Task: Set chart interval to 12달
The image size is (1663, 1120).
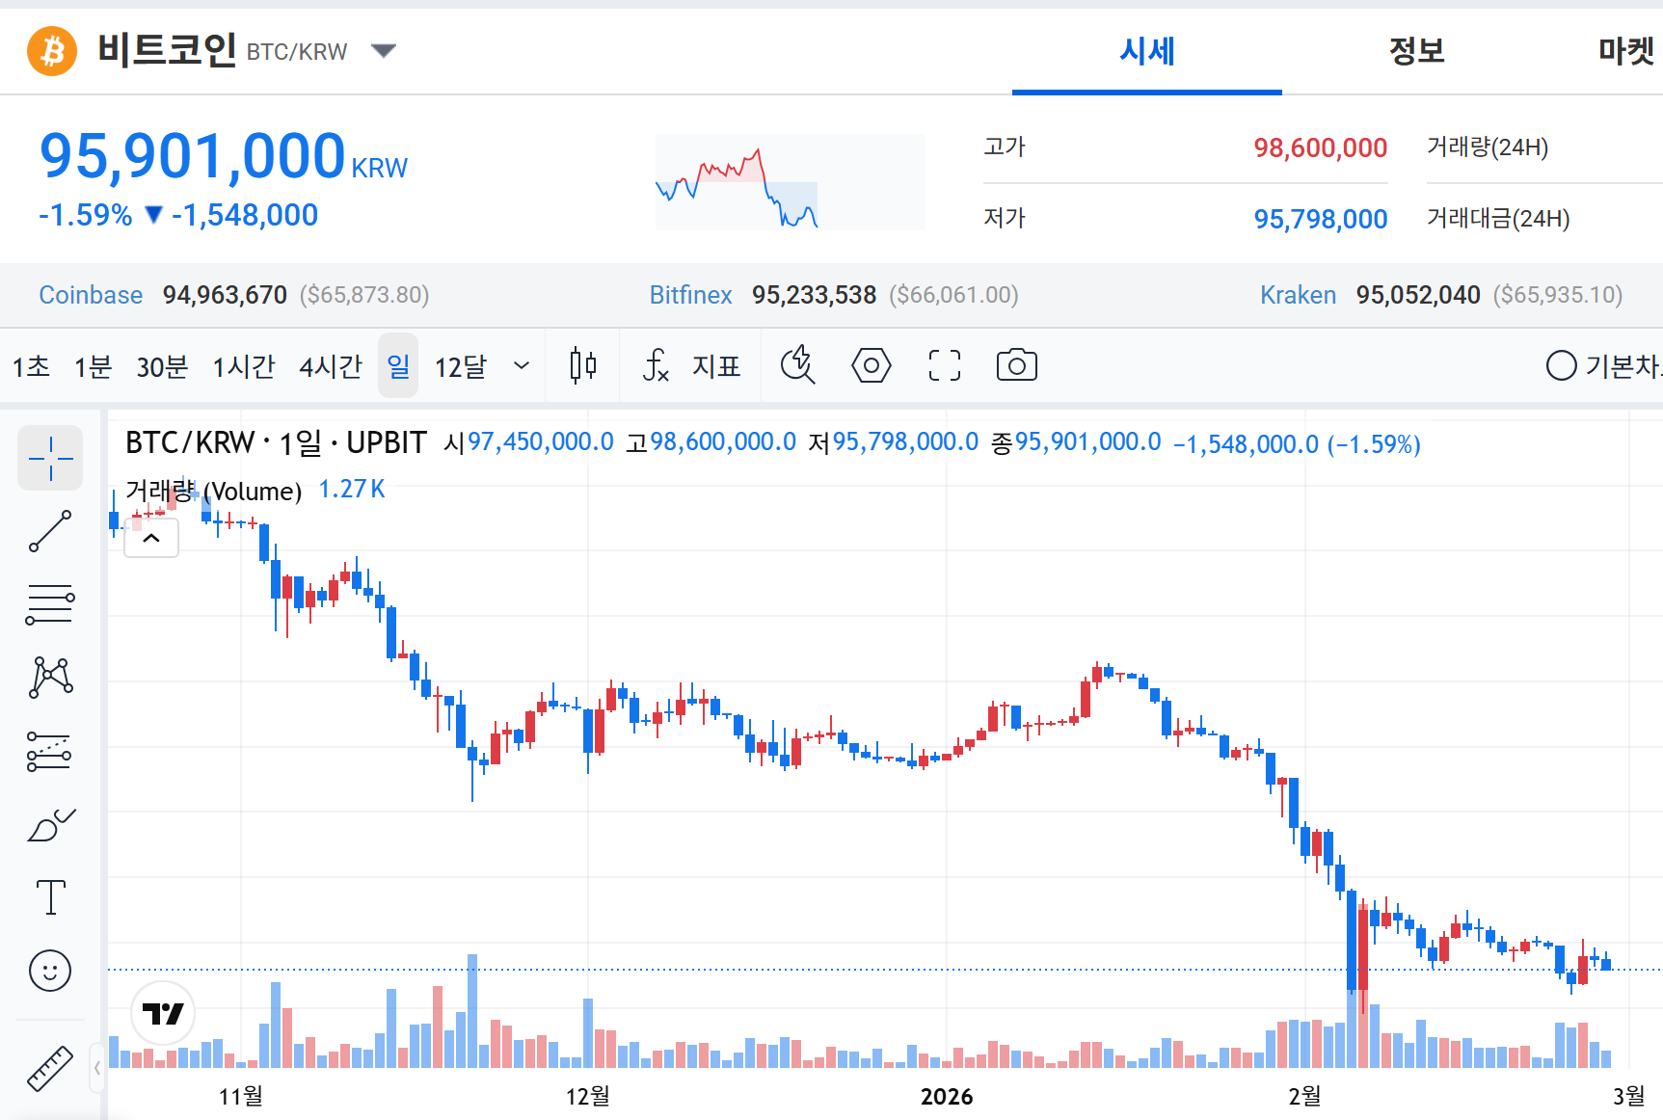Action: [461, 366]
